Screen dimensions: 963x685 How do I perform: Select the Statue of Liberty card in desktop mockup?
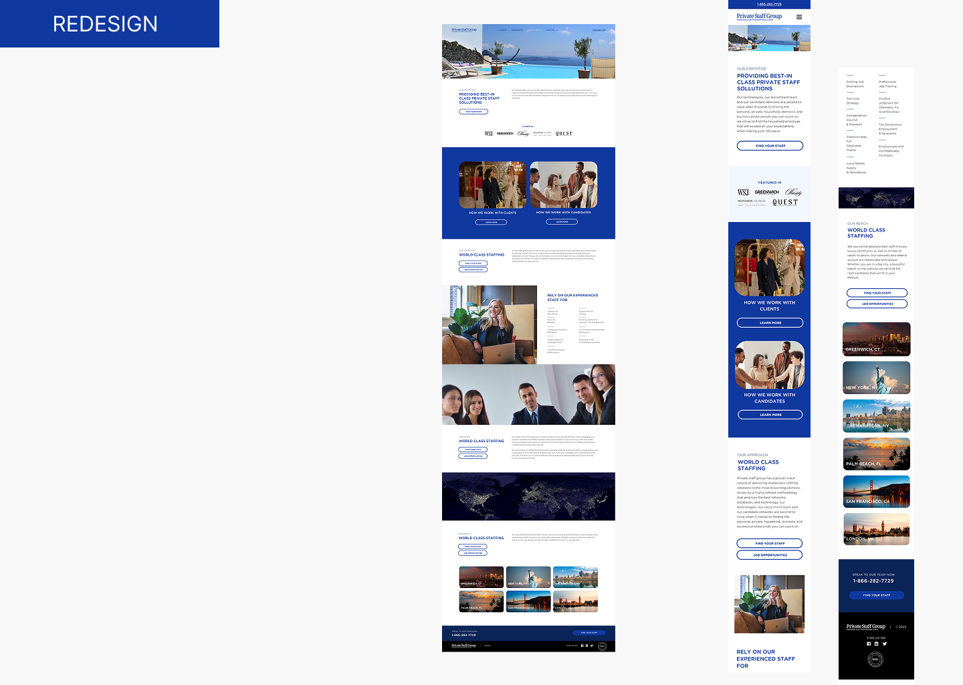528,577
